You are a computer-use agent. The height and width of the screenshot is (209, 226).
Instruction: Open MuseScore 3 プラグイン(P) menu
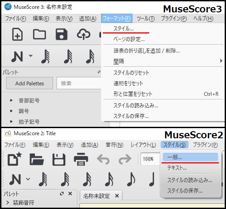pos(174,19)
